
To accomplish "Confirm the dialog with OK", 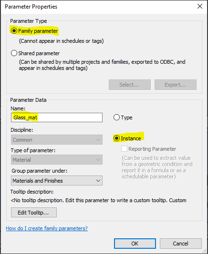I will (135, 244).
